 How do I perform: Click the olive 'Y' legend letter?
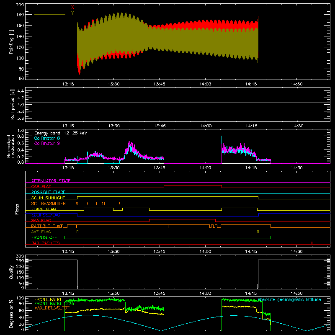click(x=72, y=13)
